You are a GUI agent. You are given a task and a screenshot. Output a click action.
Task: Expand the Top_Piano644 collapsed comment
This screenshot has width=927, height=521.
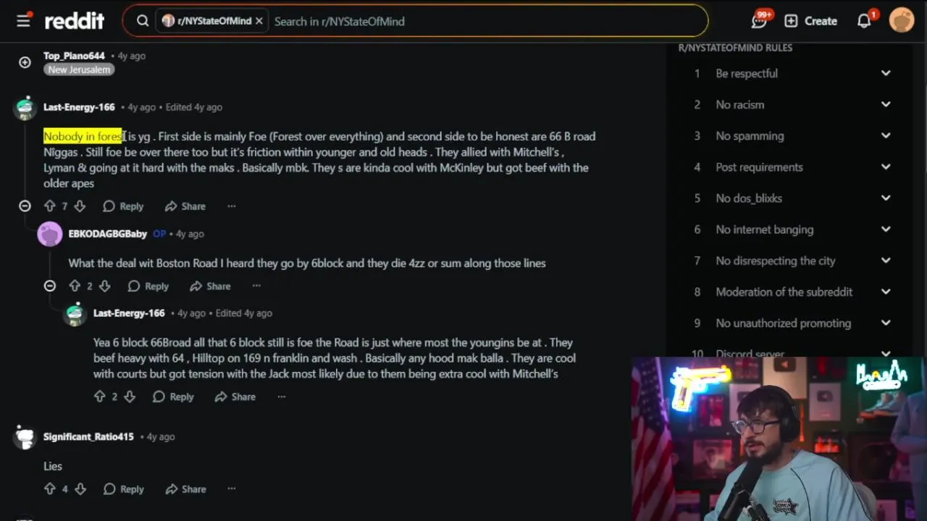click(25, 62)
